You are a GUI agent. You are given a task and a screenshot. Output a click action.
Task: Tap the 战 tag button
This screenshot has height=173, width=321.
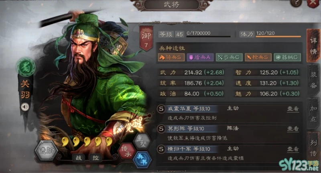79,158
